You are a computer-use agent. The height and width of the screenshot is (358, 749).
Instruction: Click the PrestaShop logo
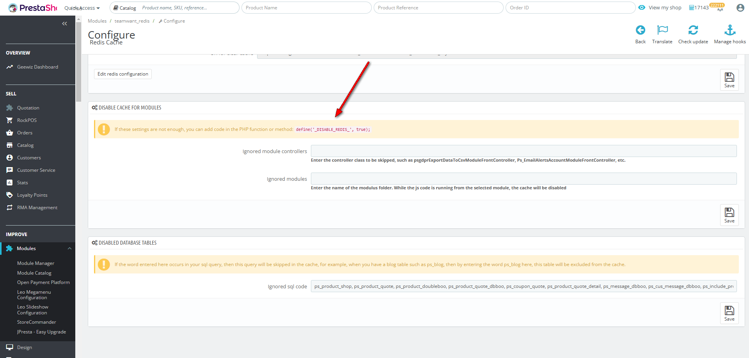32,8
